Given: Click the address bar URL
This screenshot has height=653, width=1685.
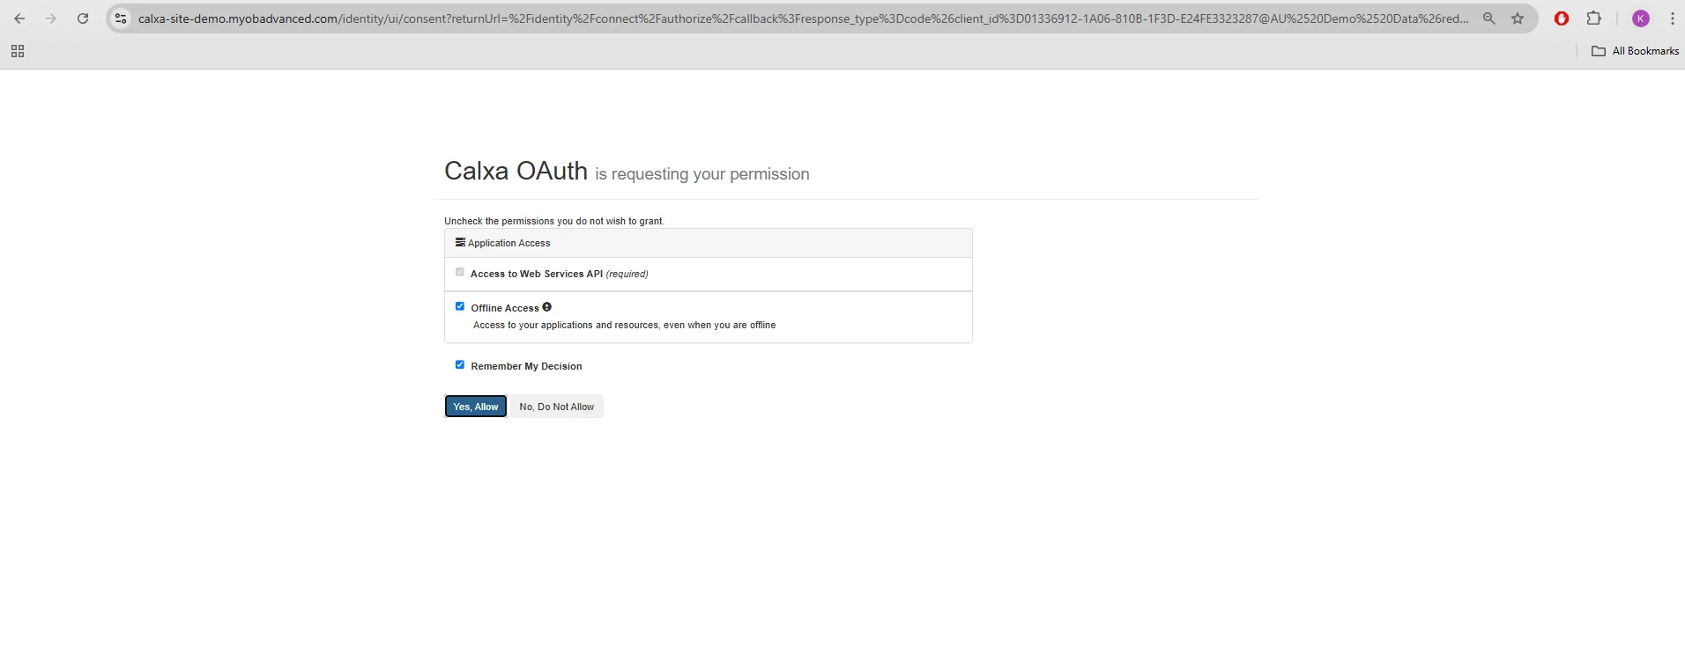Looking at the screenshot, I should (x=803, y=18).
